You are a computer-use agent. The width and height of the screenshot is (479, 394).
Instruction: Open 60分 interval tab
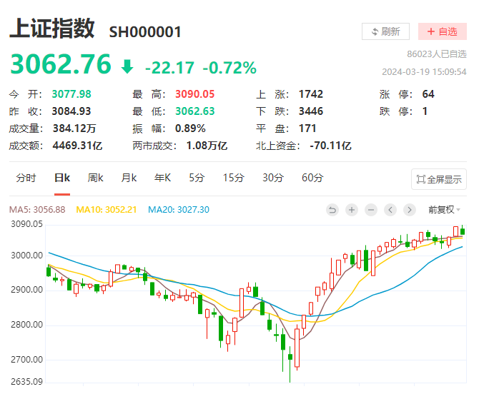tap(312, 178)
